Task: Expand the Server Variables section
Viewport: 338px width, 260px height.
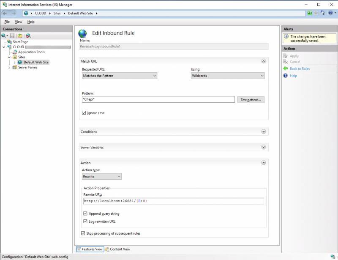Action: [x=263, y=147]
